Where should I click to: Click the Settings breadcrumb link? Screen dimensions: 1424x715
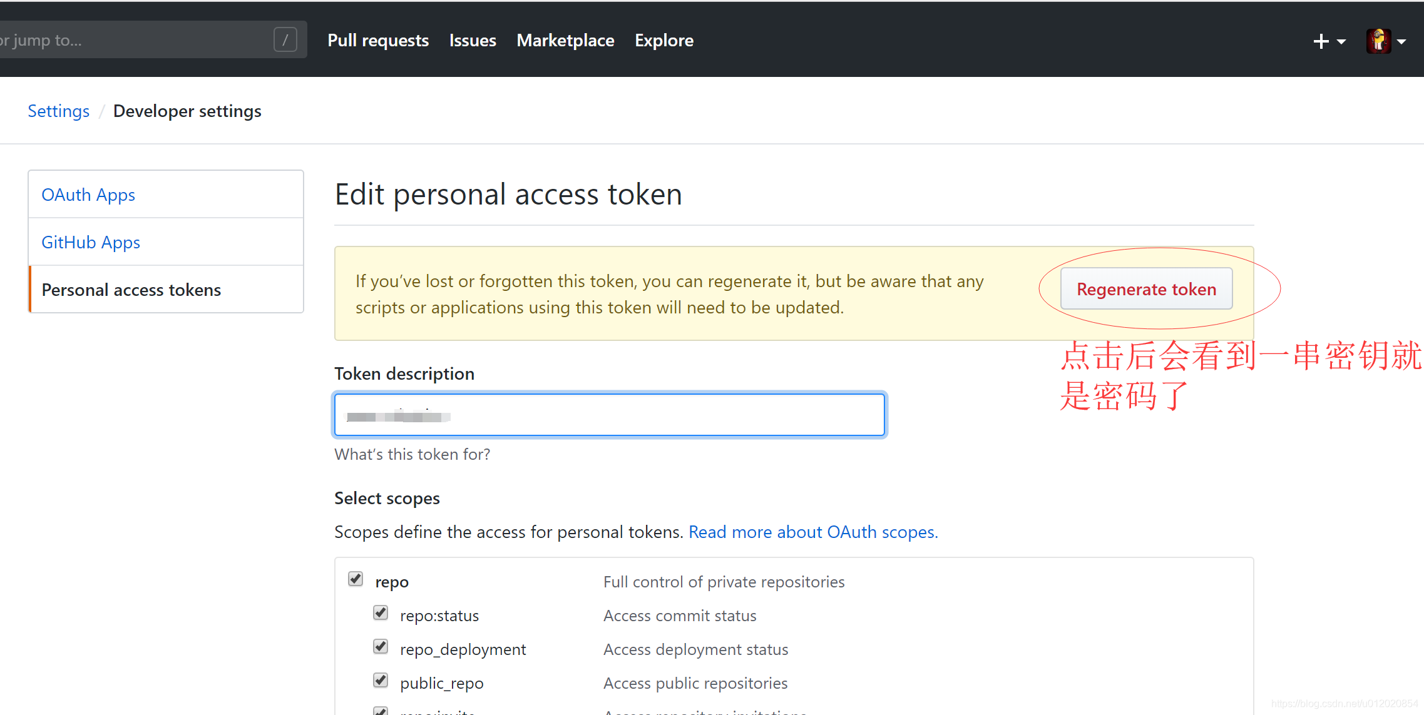coord(58,110)
